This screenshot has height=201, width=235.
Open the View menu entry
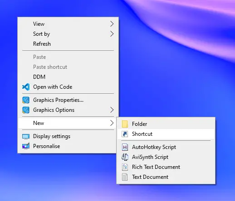(x=68, y=24)
